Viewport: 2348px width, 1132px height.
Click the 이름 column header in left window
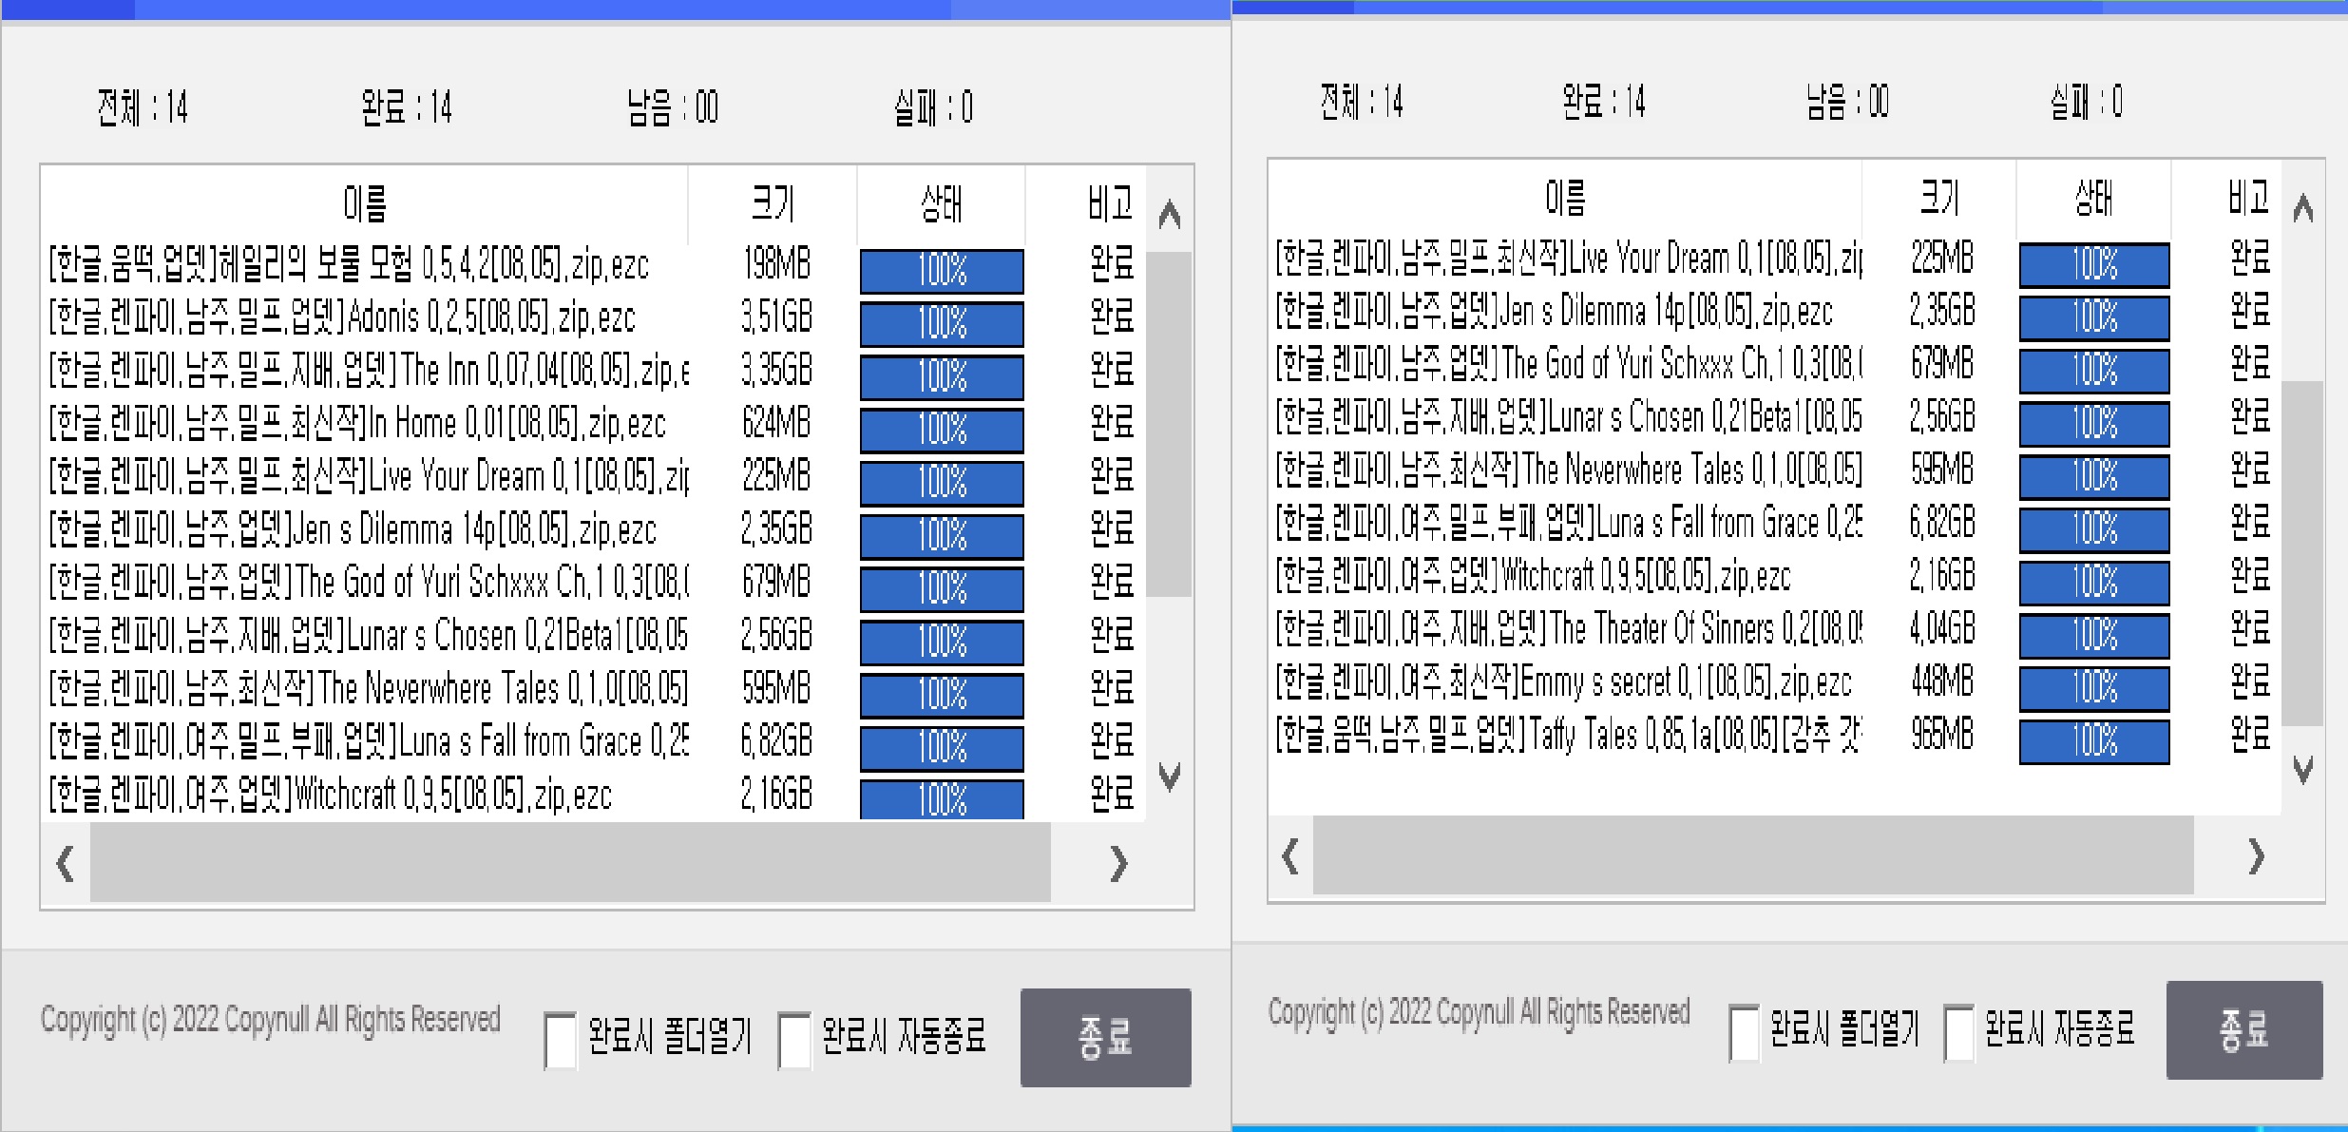(x=366, y=202)
